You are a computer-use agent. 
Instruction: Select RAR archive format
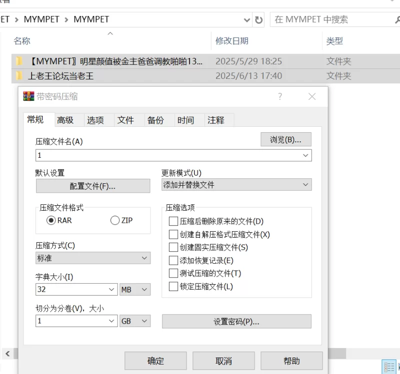(x=51, y=220)
